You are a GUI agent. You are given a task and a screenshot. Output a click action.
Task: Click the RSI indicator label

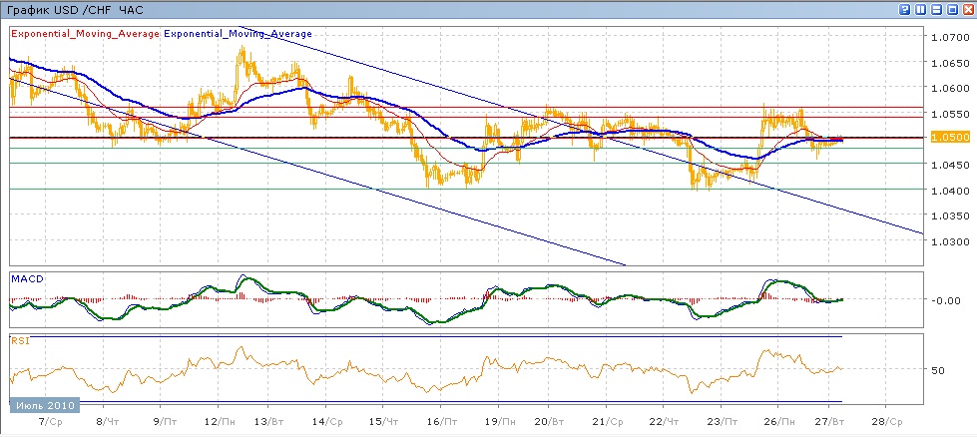pos(20,340)
